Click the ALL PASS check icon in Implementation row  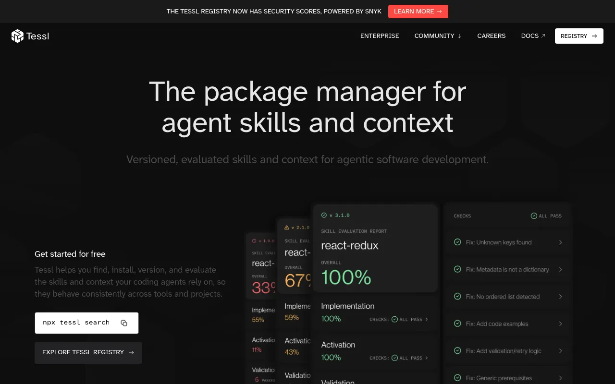pyautogui.click(x=394, y=319)
